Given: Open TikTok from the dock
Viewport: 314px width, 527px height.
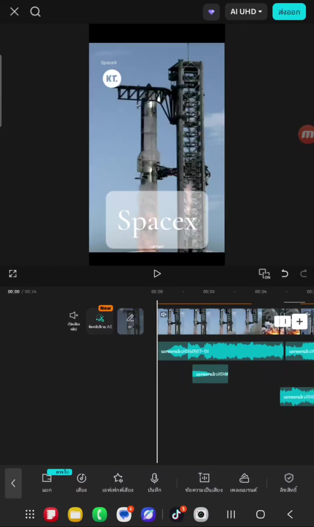Looking at the screenshot, I should (x=177, y=514).
